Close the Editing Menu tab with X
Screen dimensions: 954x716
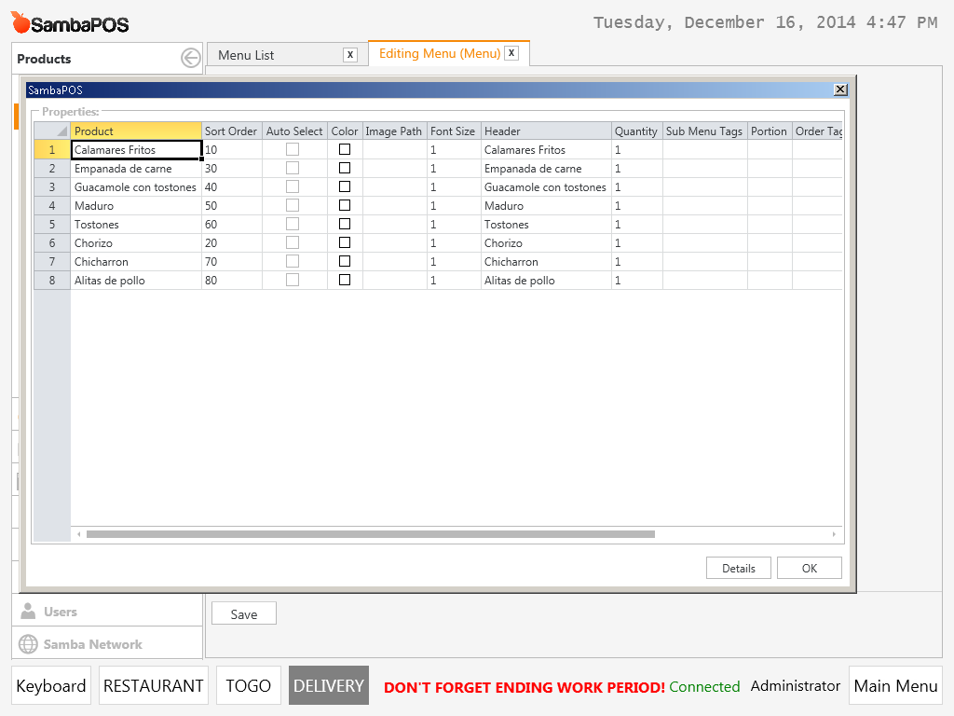(x=511, y=54)
